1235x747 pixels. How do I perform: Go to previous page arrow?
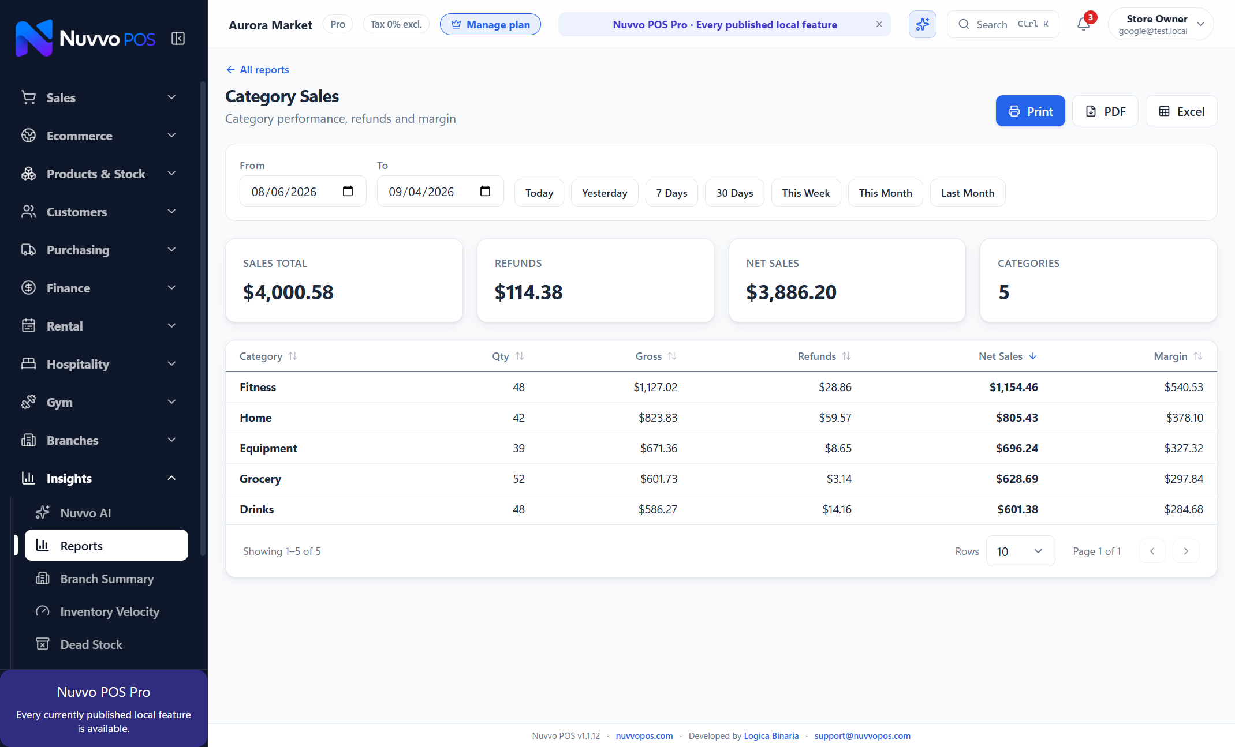tap(1152, 551)
